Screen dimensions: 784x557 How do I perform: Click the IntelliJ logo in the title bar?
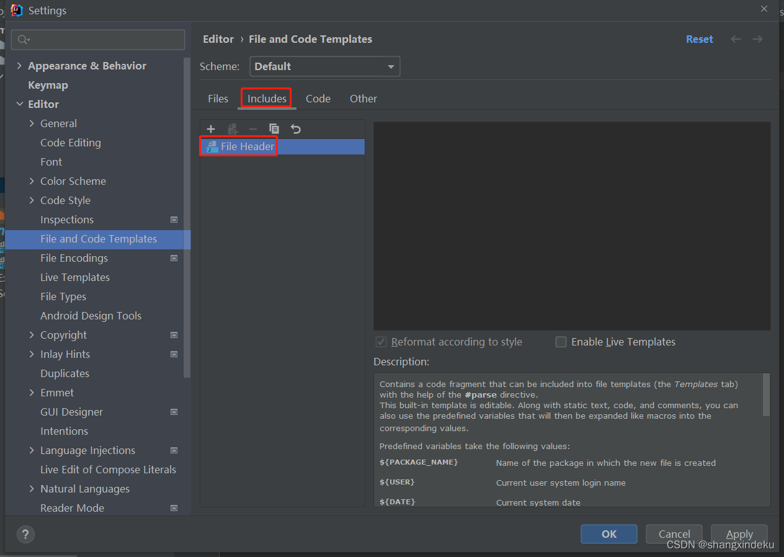point(17,10)
